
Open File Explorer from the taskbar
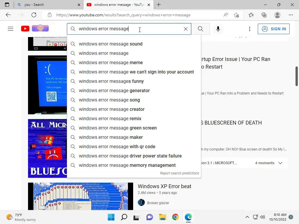tap(162, 217)
